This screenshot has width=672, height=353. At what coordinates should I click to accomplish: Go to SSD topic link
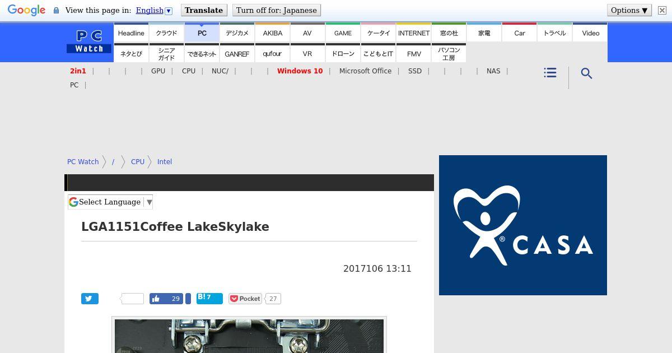415,71
